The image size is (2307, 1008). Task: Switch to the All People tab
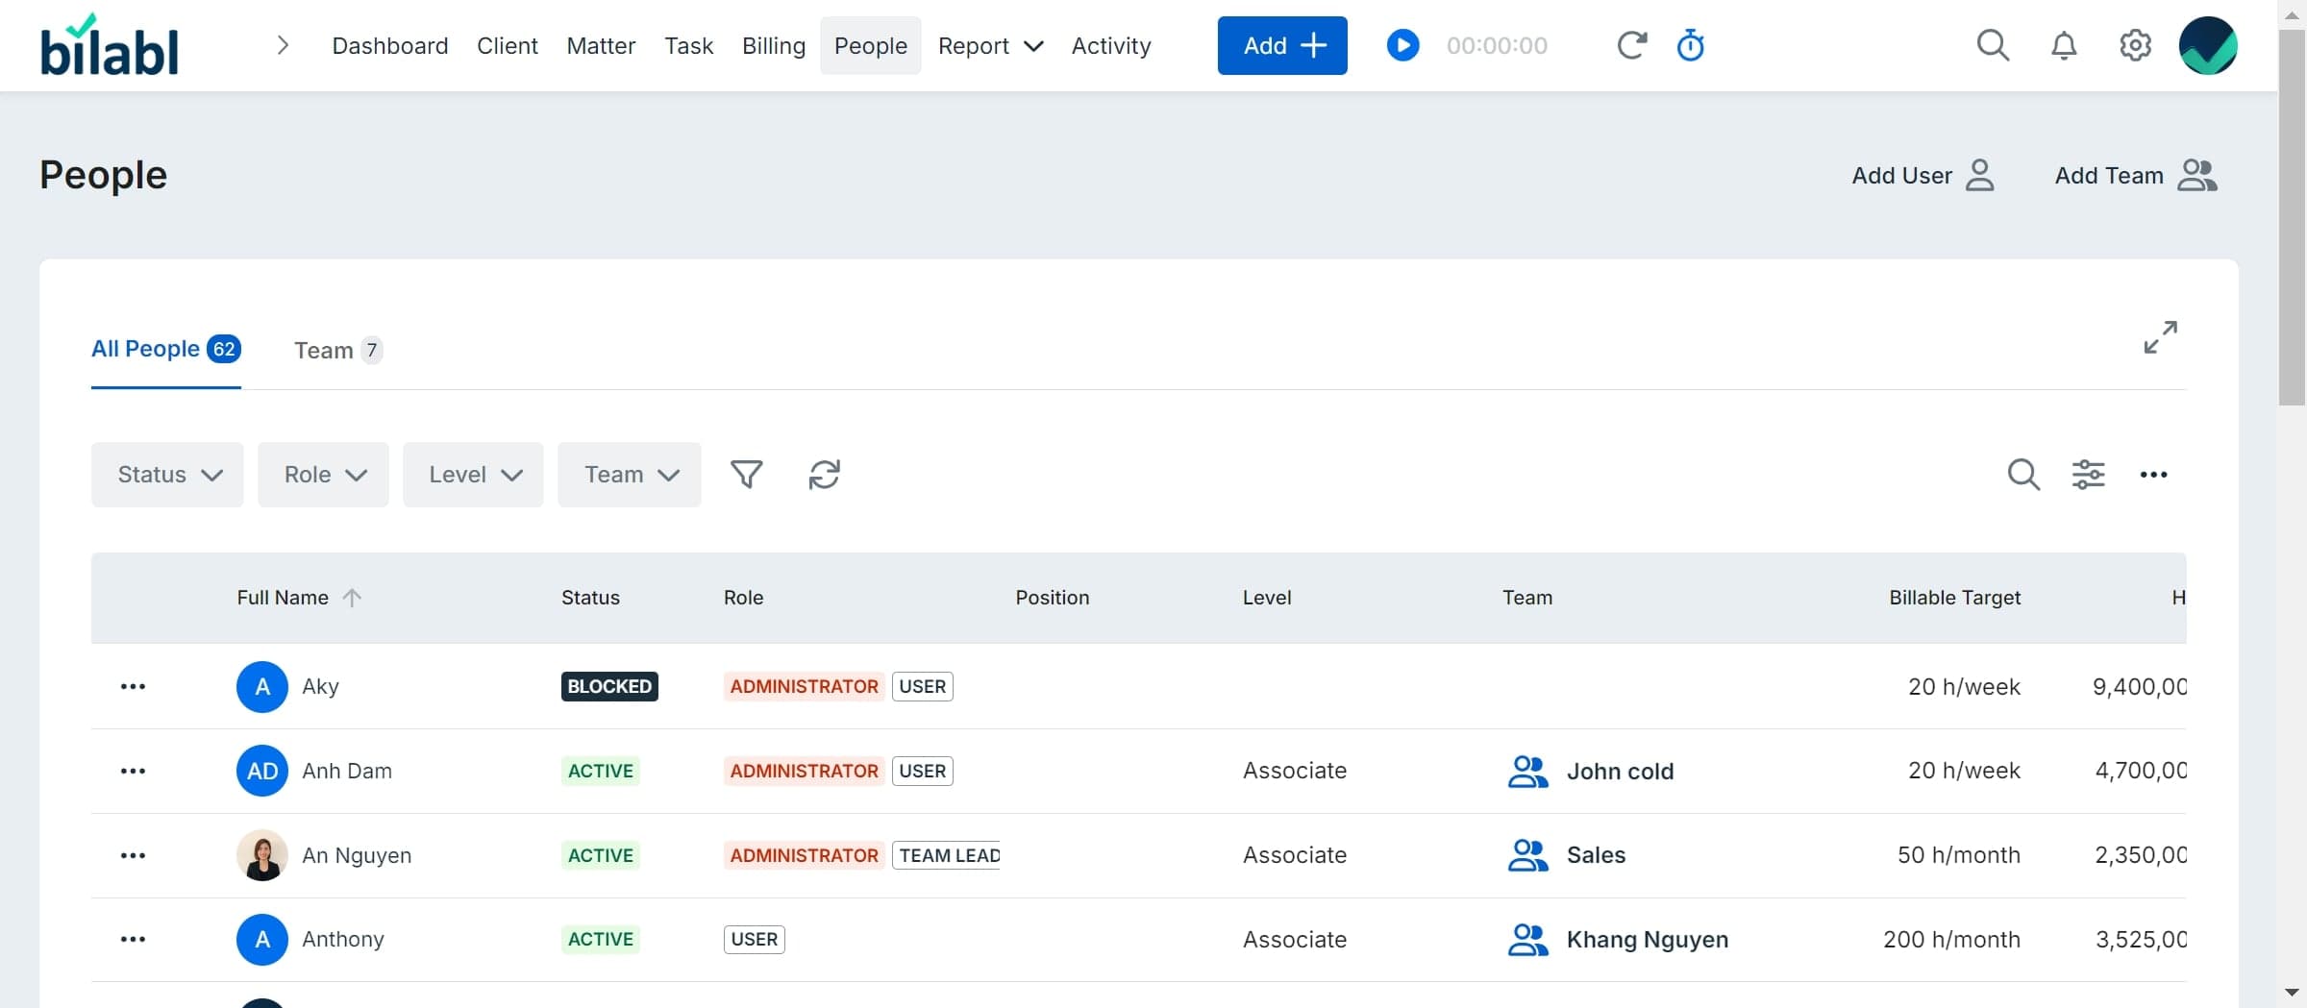point(165,349)
